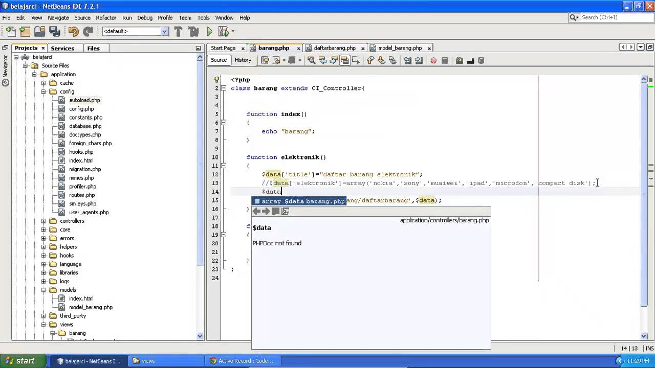Screen dimensions: 655x368
Task: Click lightbulb hint icon on line 1
Action: tap(216, 80)
